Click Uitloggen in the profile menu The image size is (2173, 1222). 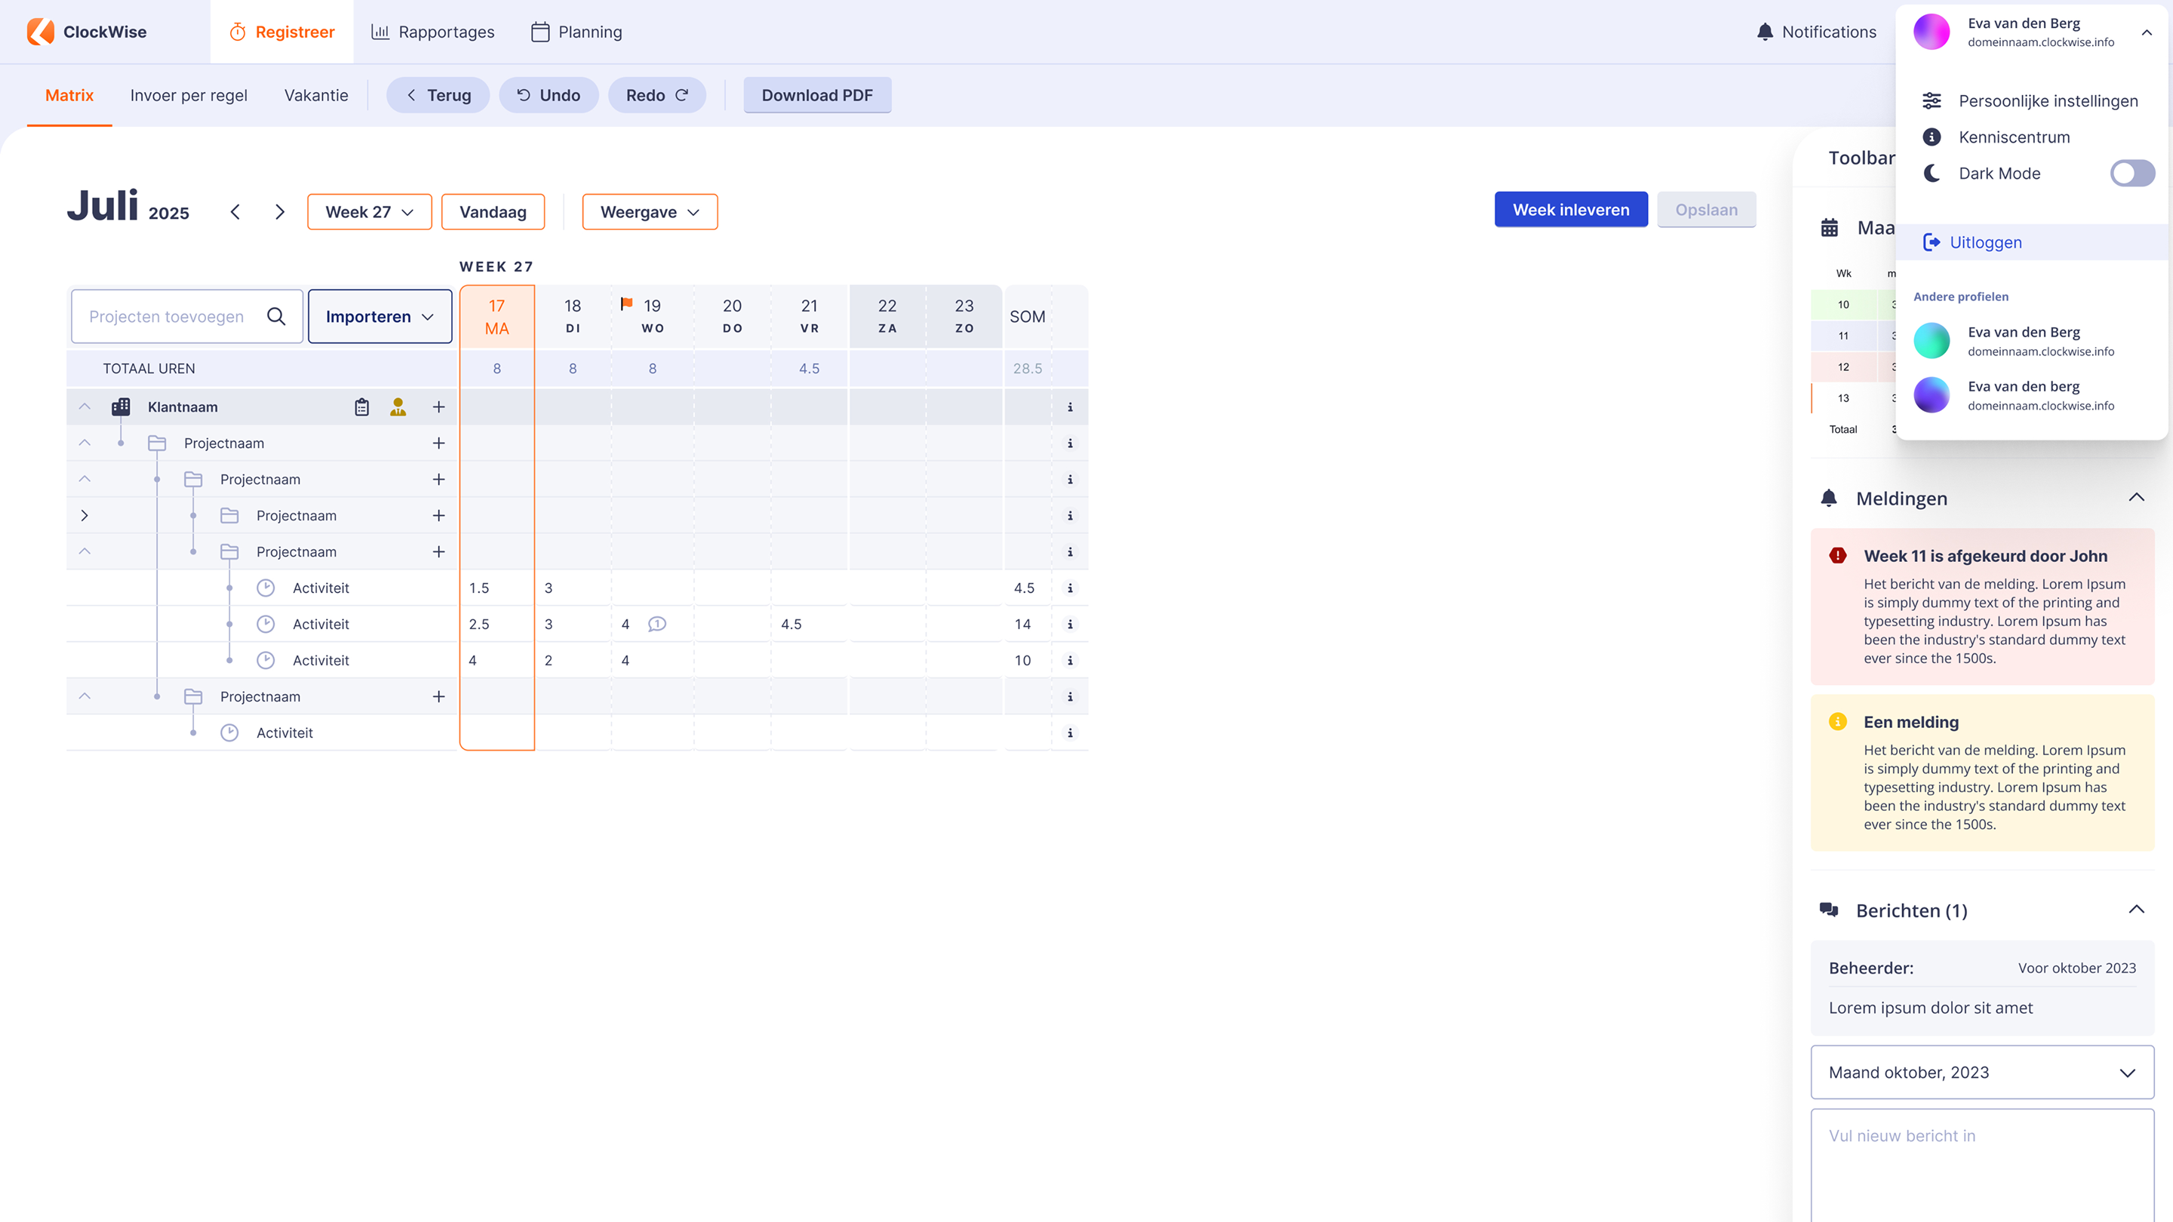point(1985,242)
